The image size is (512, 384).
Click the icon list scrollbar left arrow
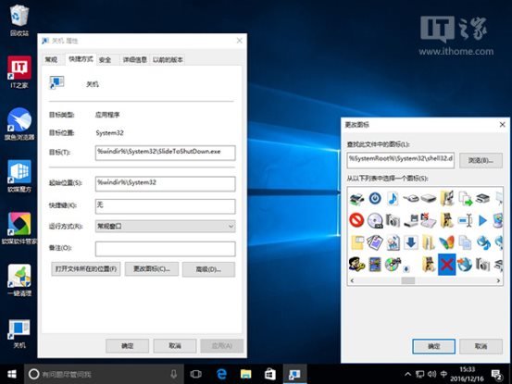tap(352, 280)
